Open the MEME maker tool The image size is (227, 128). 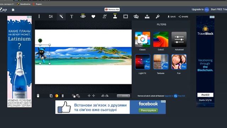pos(147,17)
